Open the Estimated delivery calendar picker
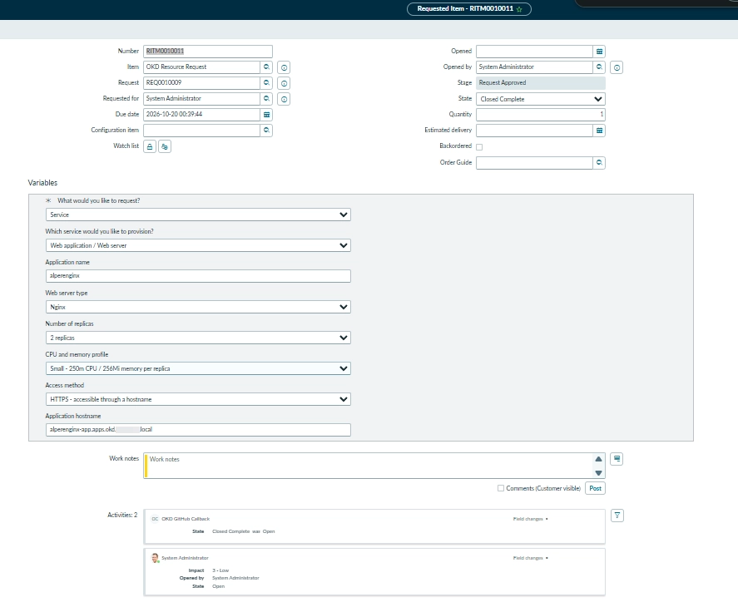Screen dimensions: 738x607 (x=599, y=131)
